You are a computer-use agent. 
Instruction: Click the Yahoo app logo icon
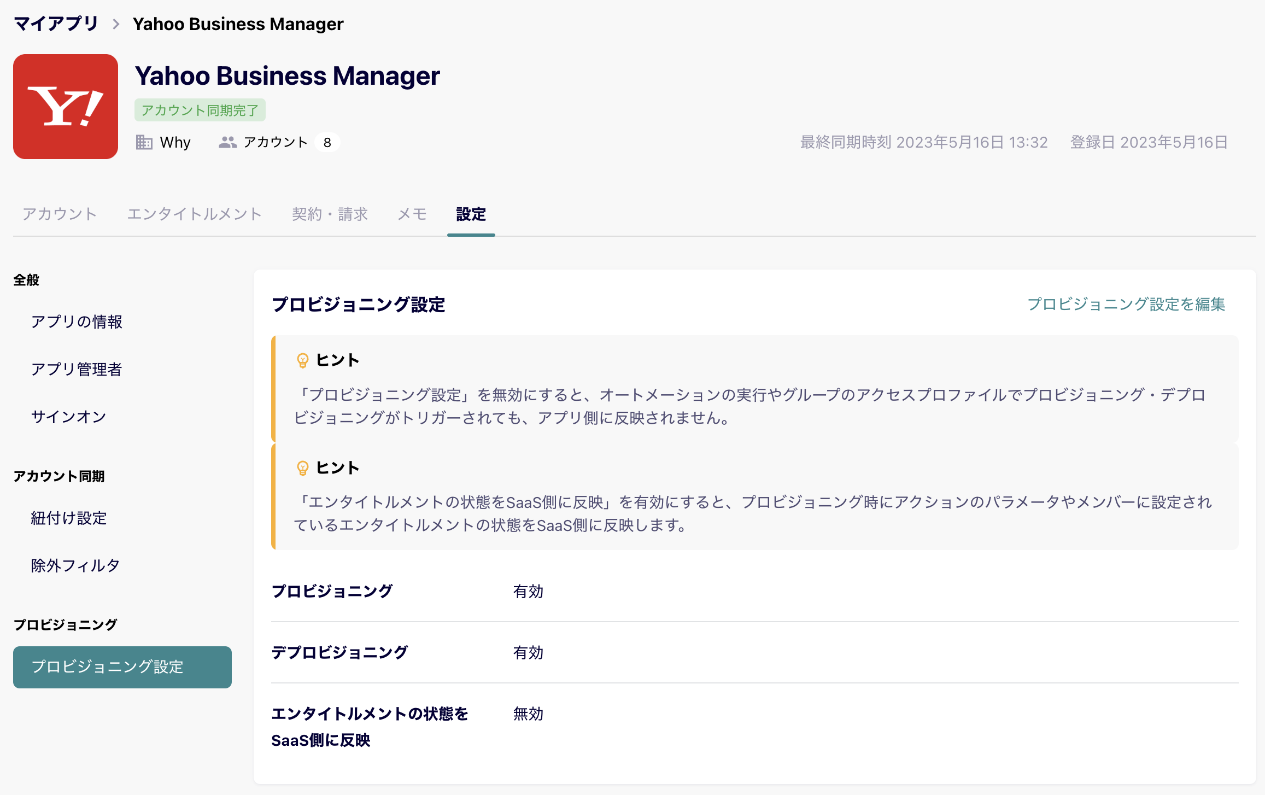[66, 107]
